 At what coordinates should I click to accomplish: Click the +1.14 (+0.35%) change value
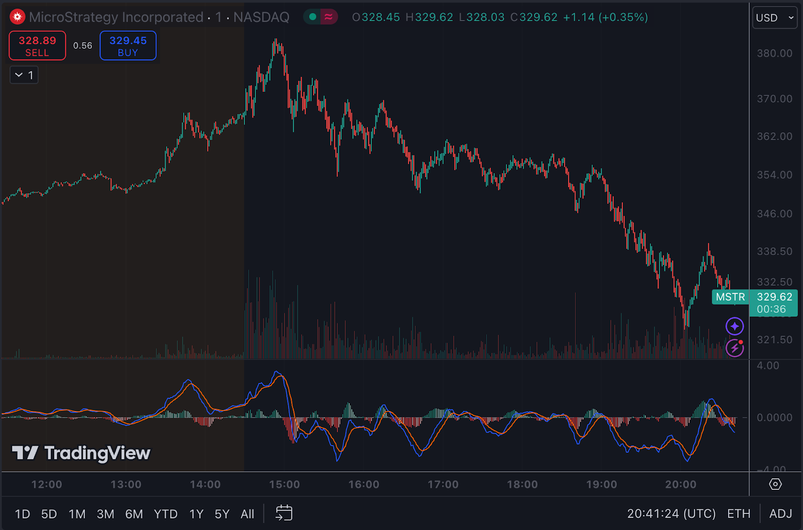[605, 17]
